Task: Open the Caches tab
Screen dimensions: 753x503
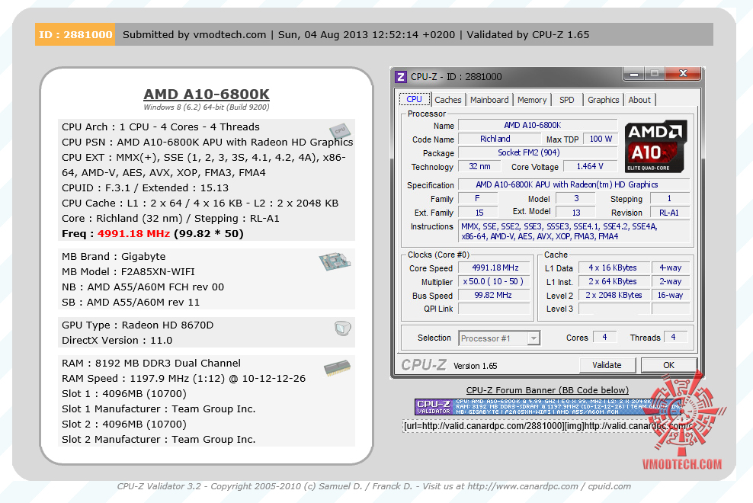Action: [x=448, y=100]
